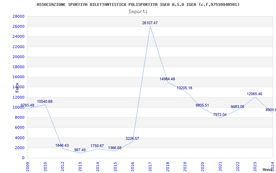Image resolution: width=276 pixels, height=173 pixels.
Task: Click the 1366.68 data label
Action: pyautogui.click(x=115, y=148)
